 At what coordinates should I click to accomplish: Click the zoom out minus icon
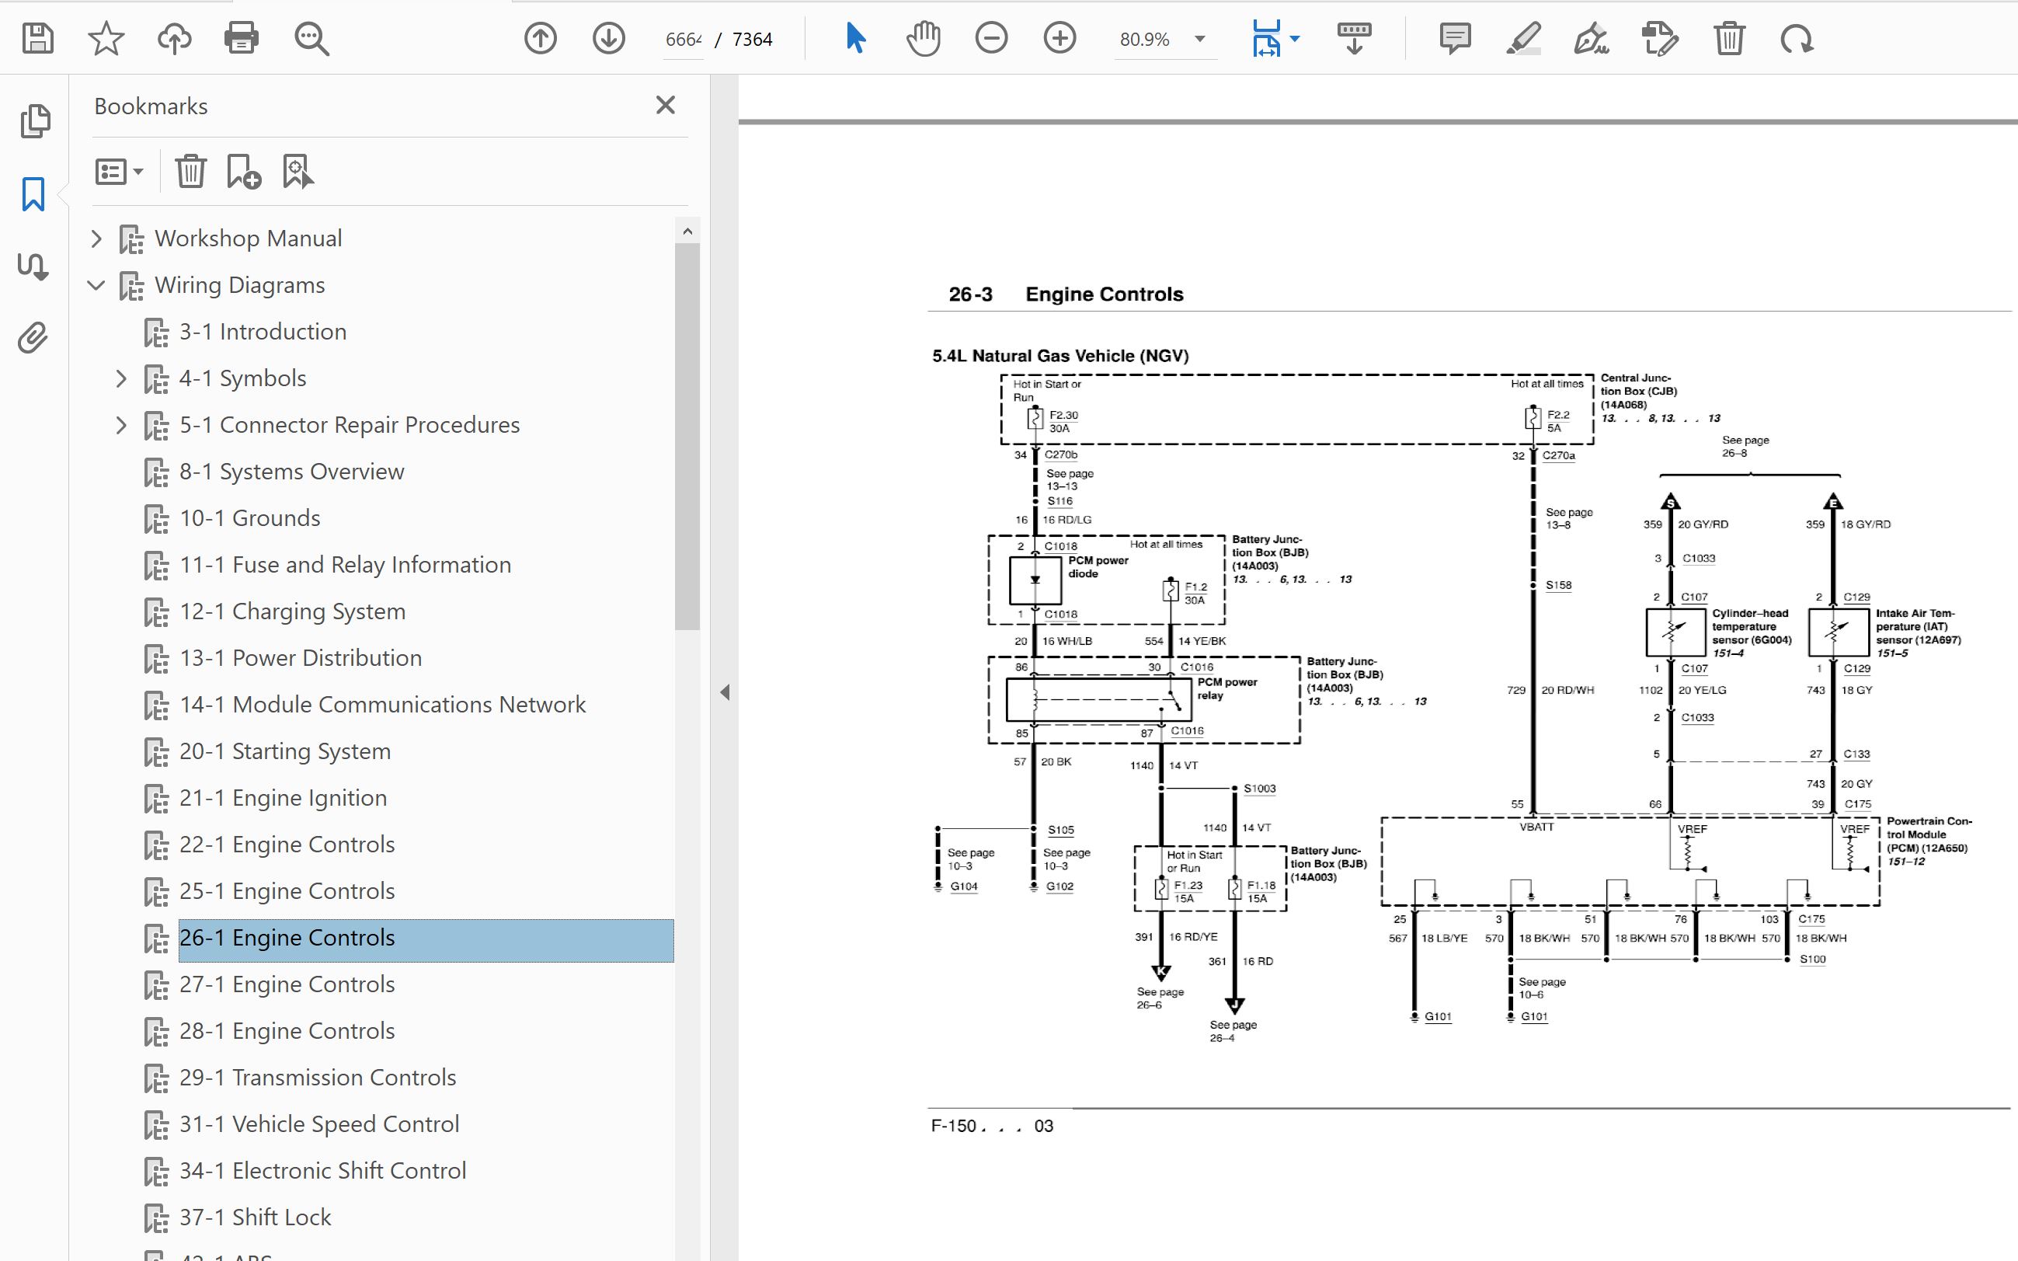coord(991,38)
